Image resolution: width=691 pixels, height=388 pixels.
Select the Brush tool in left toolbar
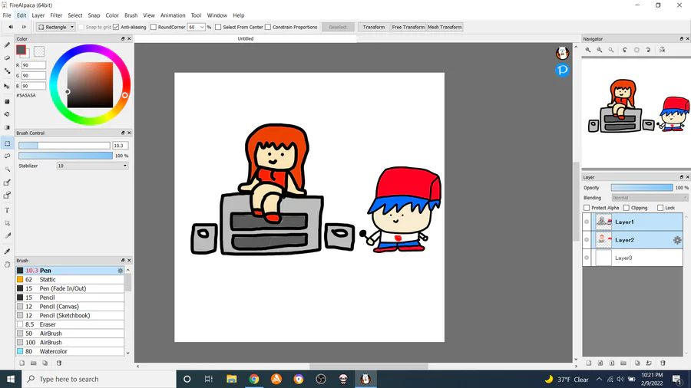point(7,45)
